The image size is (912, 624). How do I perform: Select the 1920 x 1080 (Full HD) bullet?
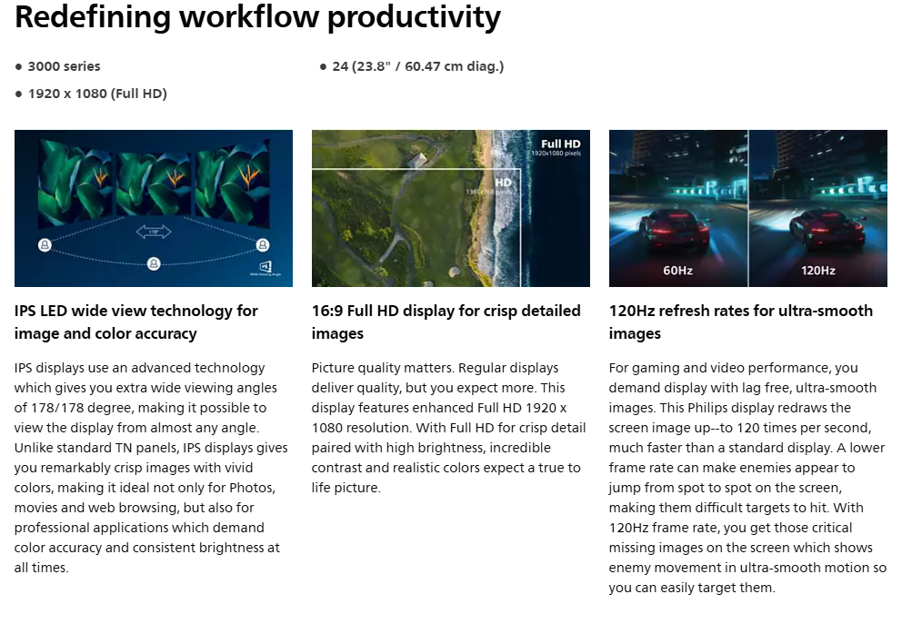click(x=97, y=94)
